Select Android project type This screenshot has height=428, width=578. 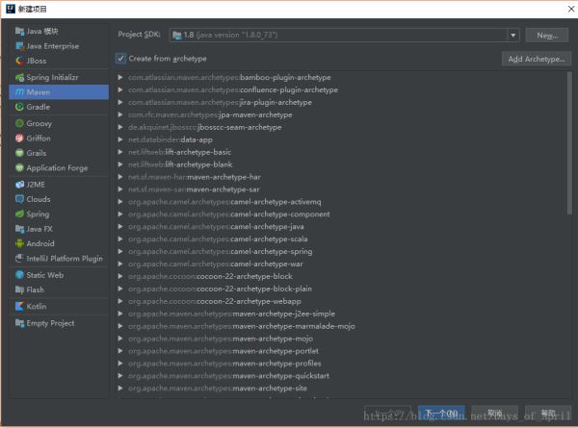59,243
